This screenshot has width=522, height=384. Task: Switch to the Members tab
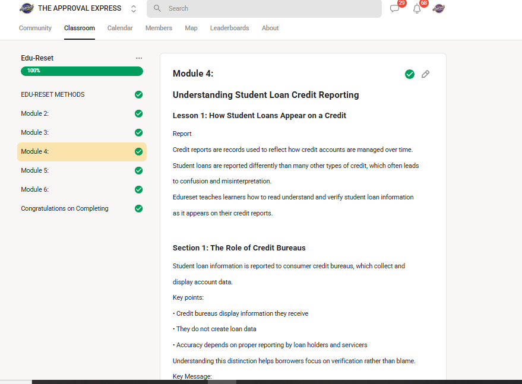tap(159, 28)
